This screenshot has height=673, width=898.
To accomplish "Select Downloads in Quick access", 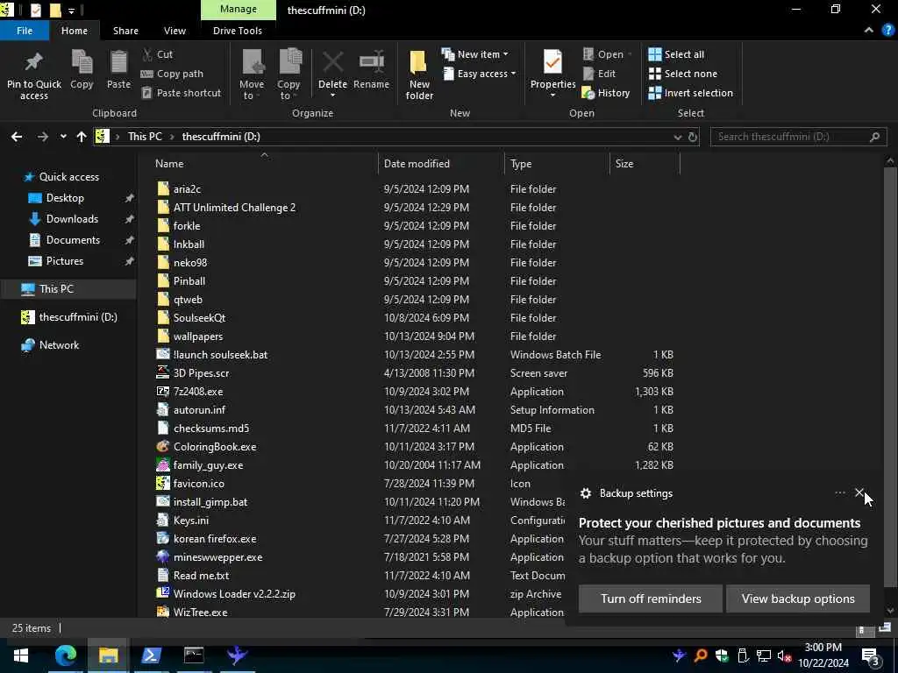I will coord(72,219).
